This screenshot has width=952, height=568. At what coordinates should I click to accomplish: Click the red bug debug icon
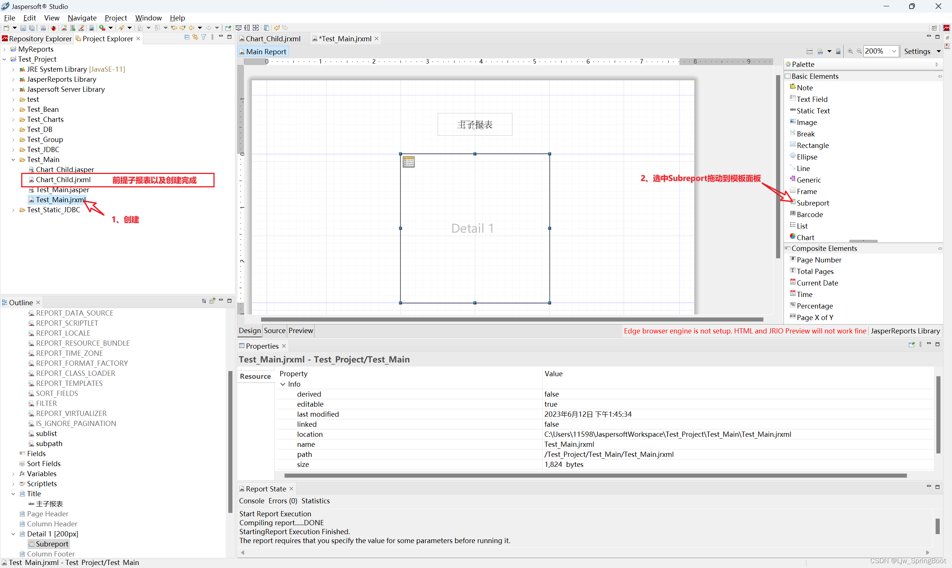(54, 28)
